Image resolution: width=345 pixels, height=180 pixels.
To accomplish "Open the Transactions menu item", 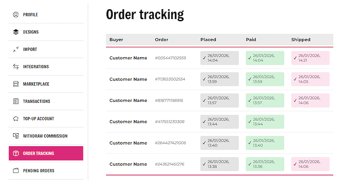I will tap(36, 101).
